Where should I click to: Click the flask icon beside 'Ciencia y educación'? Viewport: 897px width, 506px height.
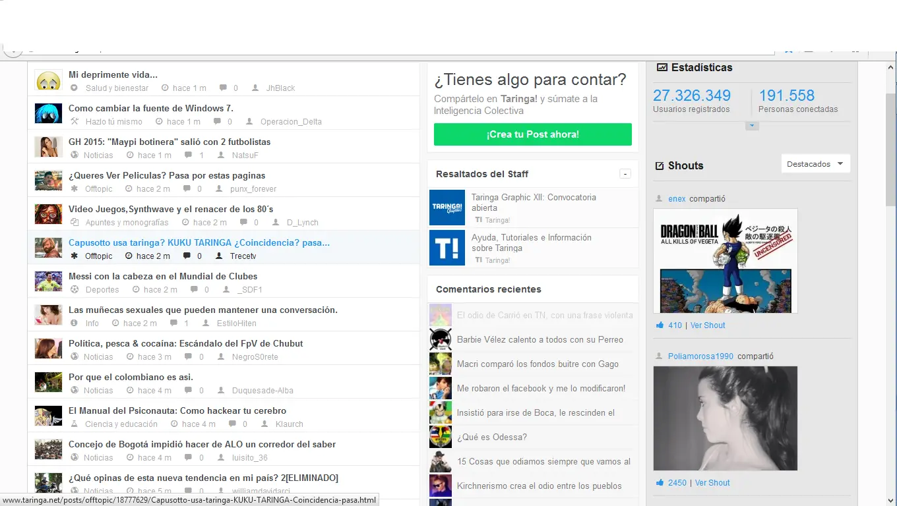click(74, 424)
